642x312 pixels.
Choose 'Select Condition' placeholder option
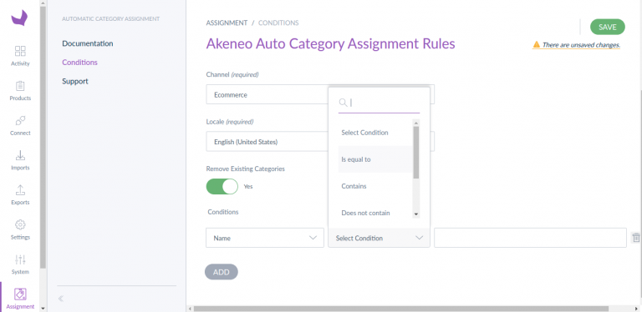(375, 133)
